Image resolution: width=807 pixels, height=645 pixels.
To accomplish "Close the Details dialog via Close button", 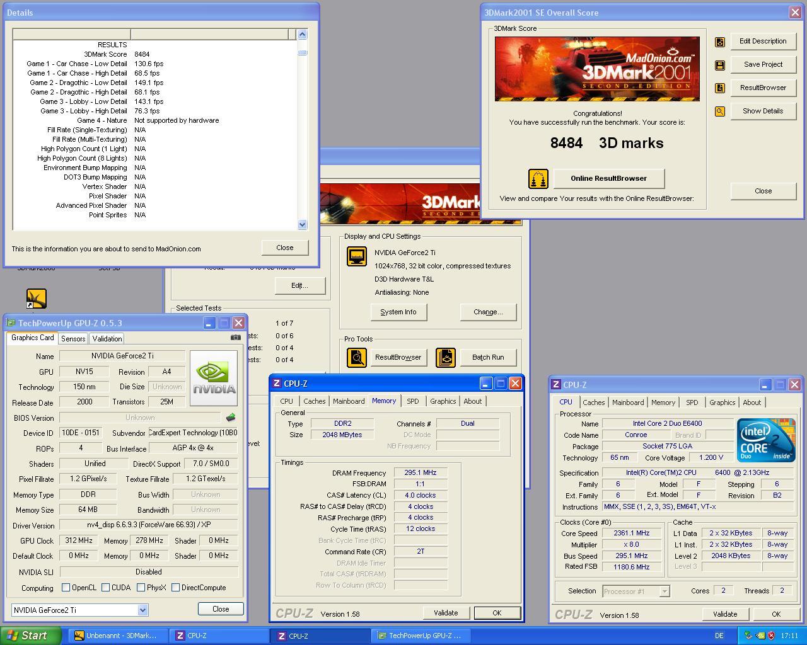I will point(285,248).
